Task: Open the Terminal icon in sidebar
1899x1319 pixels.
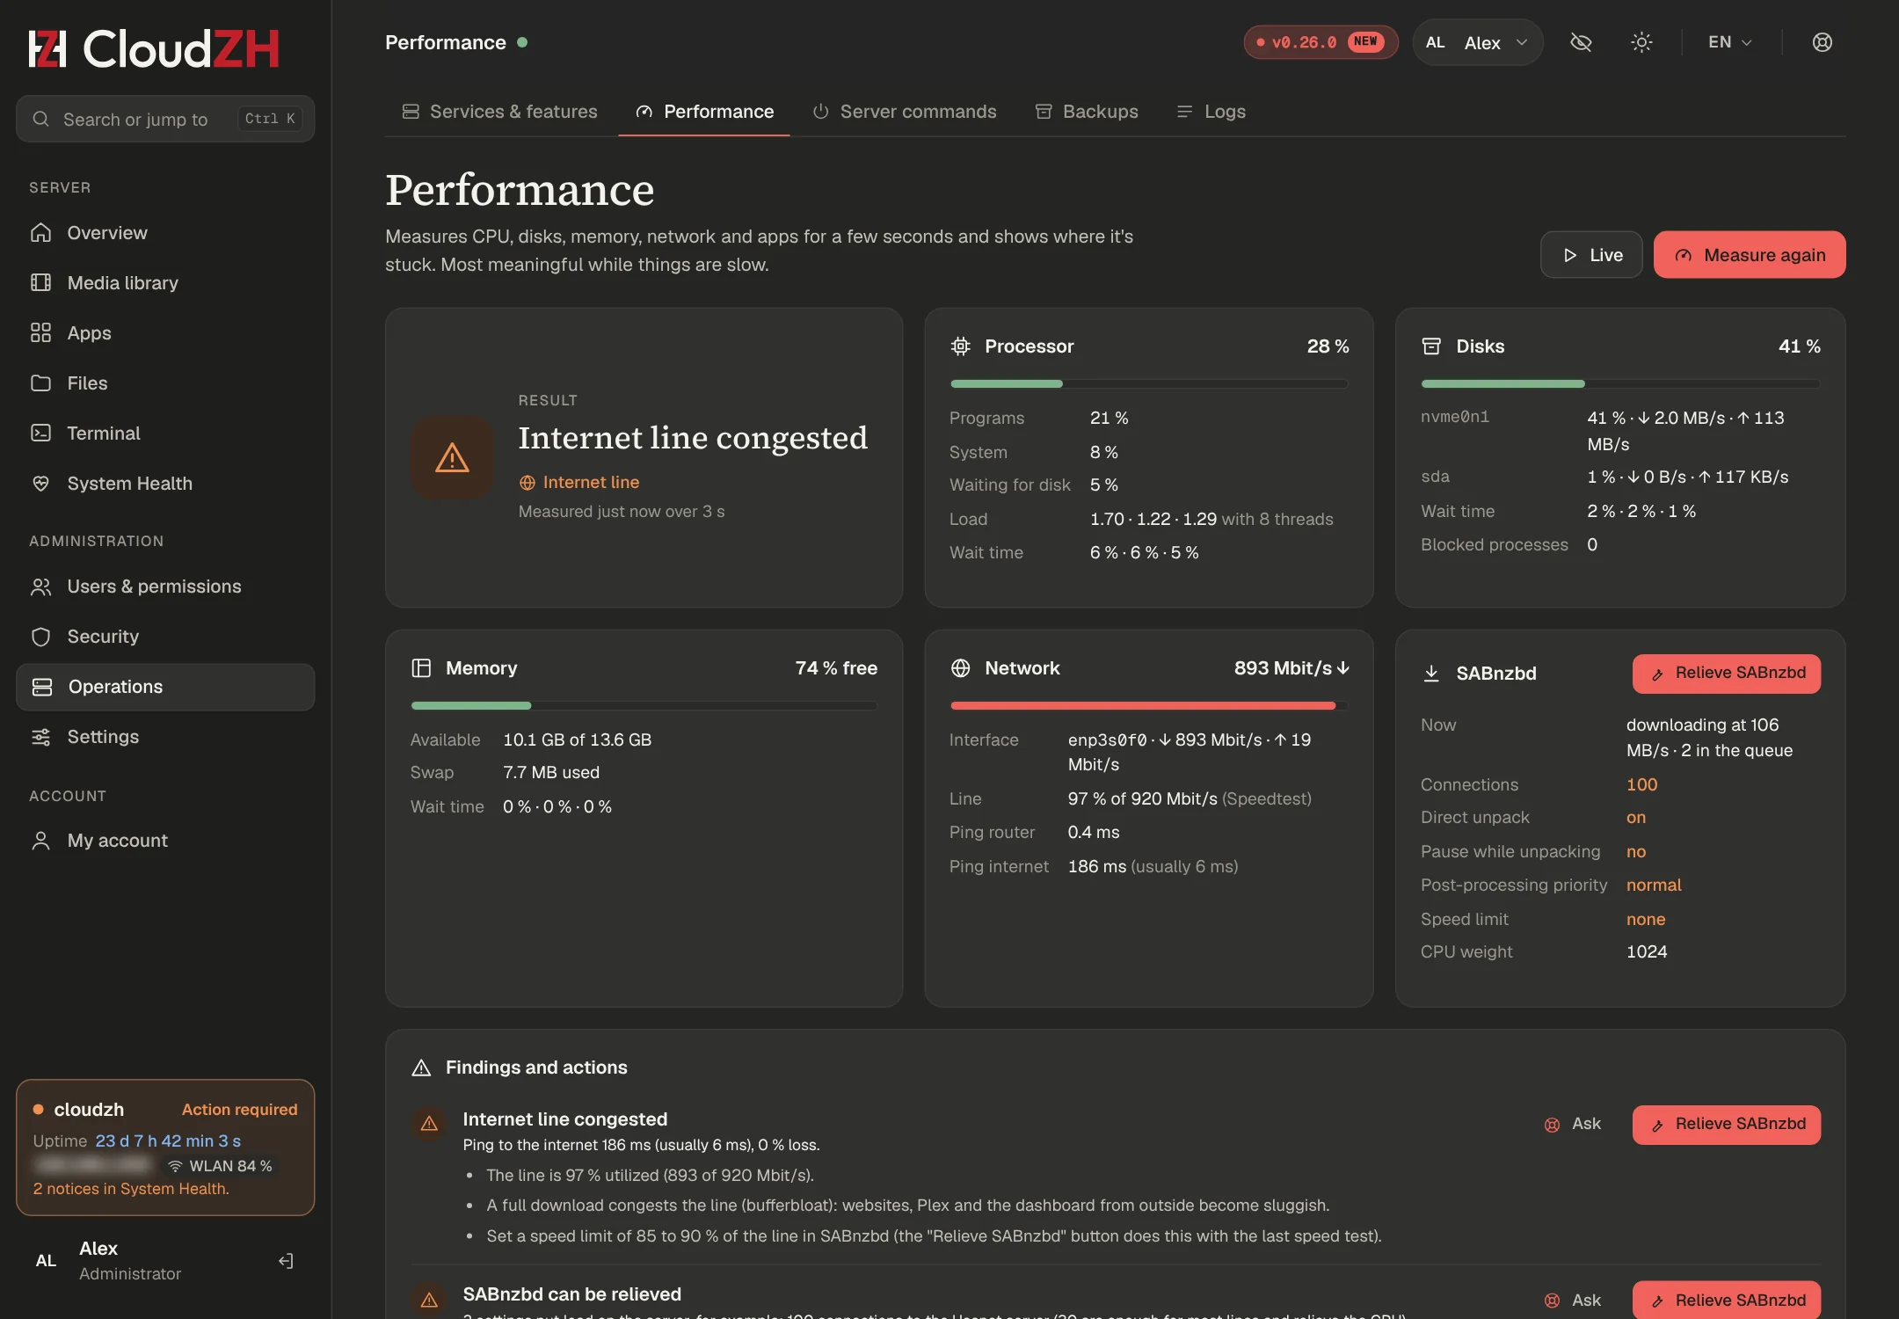Action: click(x=40, y=433)
